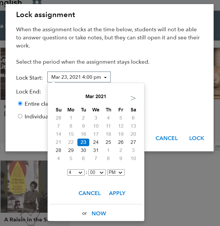Click day 13 in calendar
Viewport: 220px width, 226px height.
click(x=133, y=126)
